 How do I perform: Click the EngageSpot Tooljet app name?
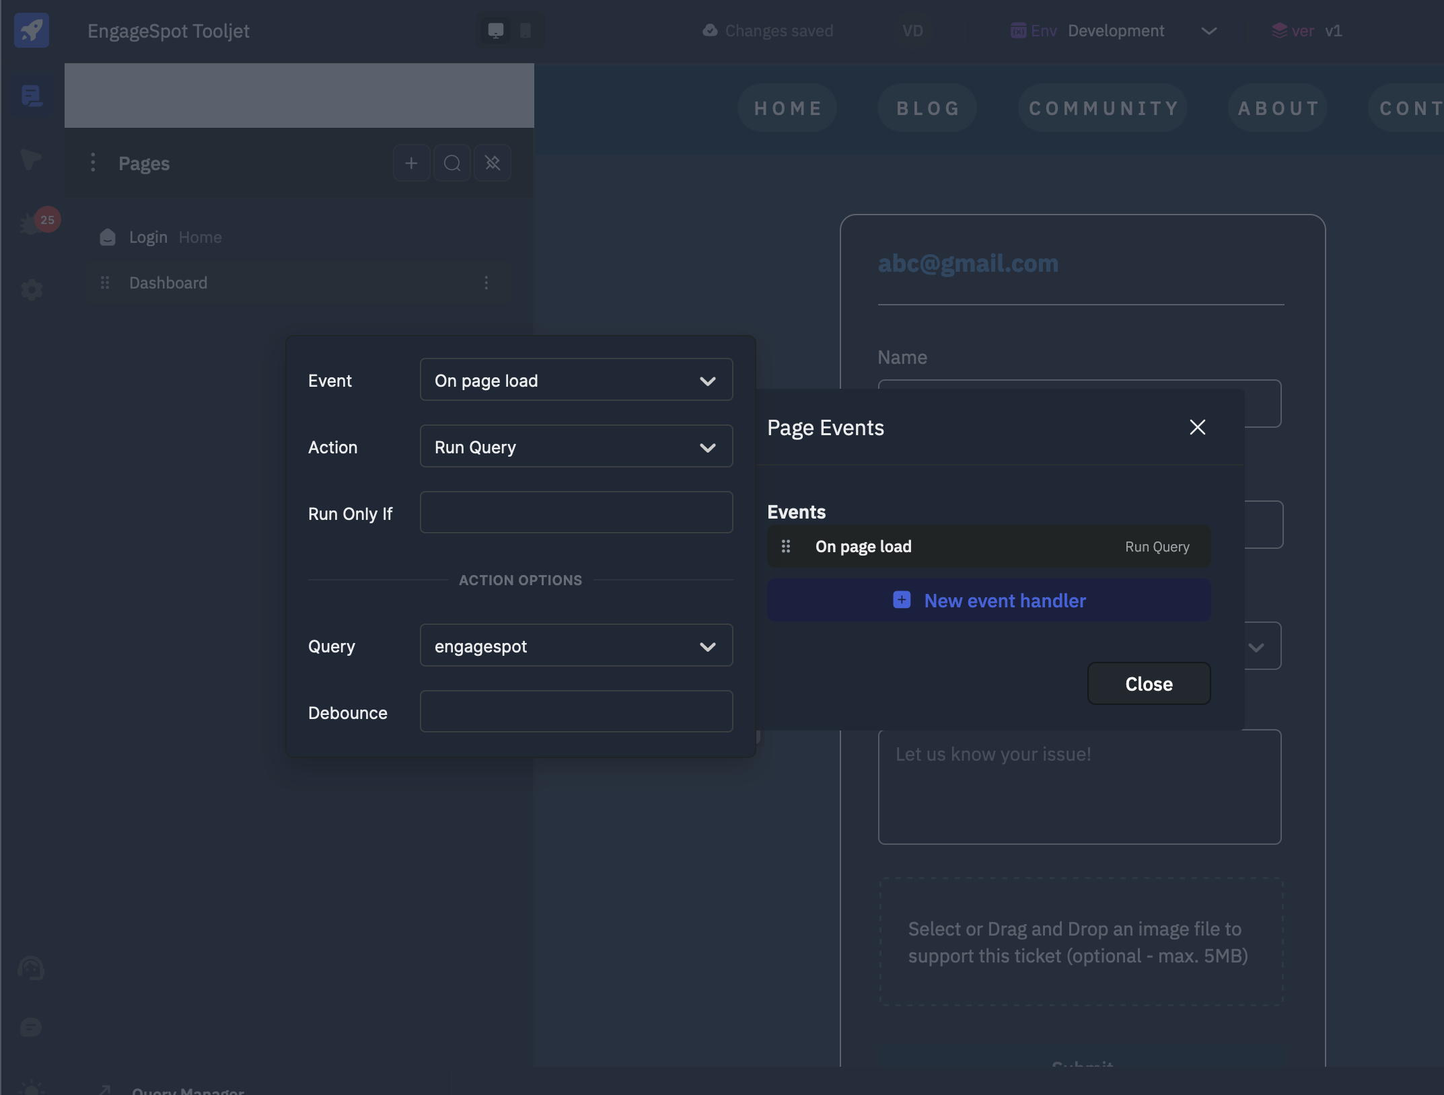tap(168, 31)
